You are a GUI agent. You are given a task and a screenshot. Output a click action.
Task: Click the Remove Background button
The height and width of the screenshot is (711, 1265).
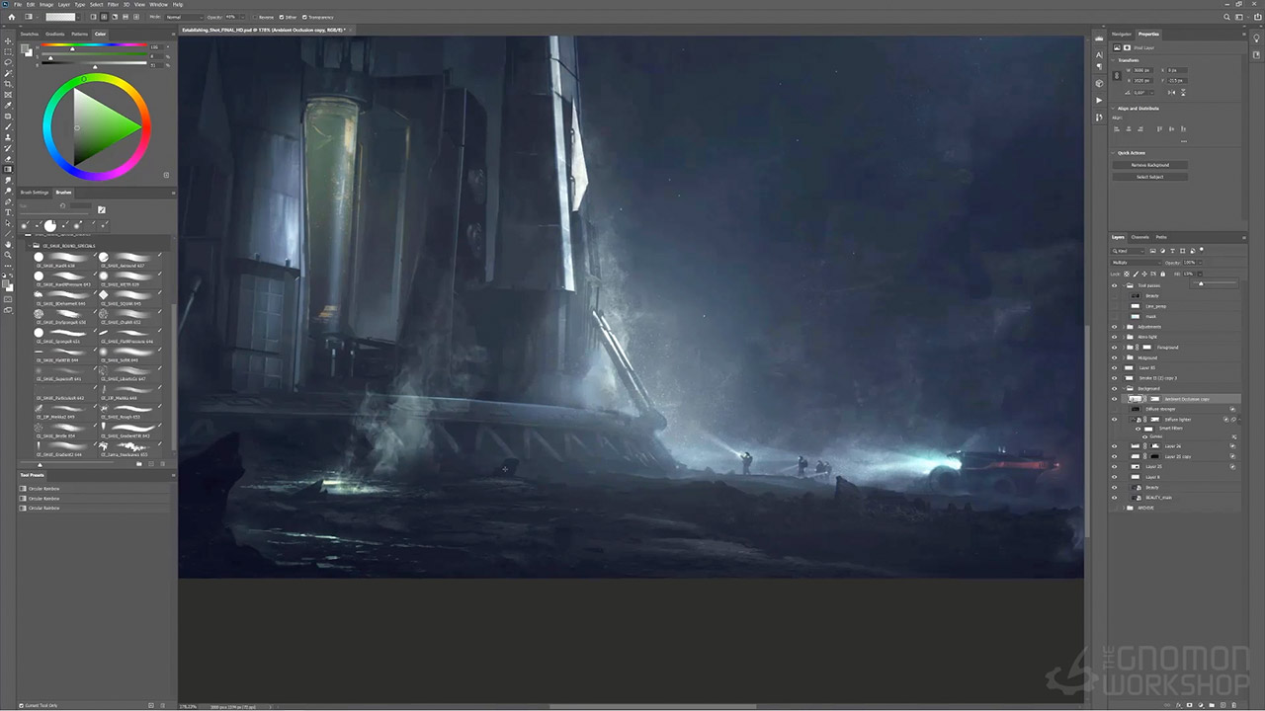tap(1150, 165)
